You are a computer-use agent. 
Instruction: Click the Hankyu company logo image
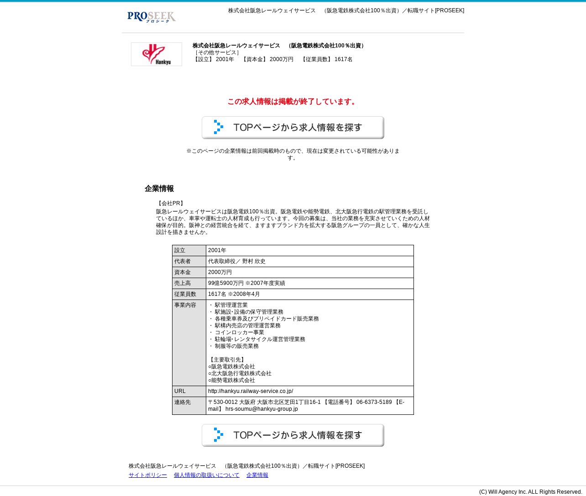(157, 54)
